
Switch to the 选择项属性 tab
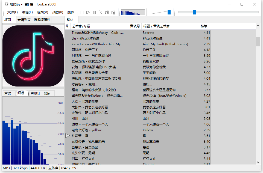[42, 20]
